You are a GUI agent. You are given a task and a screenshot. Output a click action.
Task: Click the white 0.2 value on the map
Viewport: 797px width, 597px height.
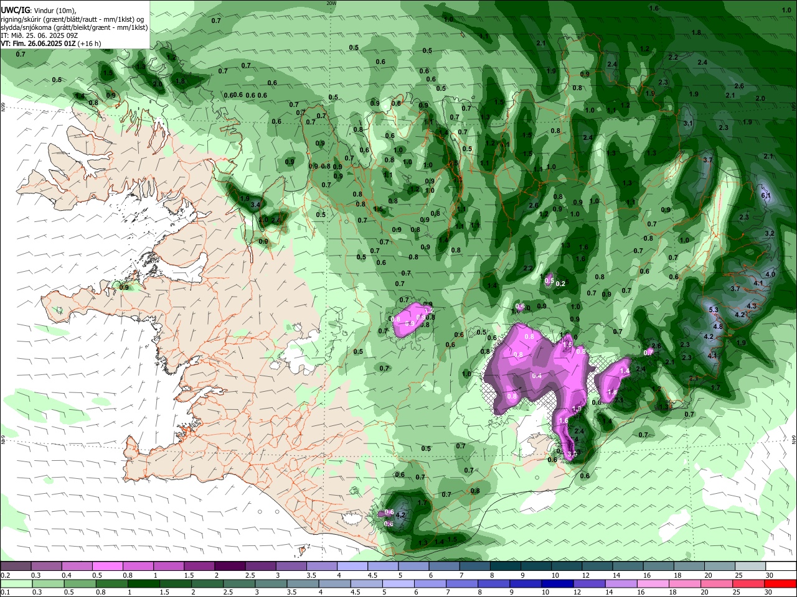(x=560, y=284)
